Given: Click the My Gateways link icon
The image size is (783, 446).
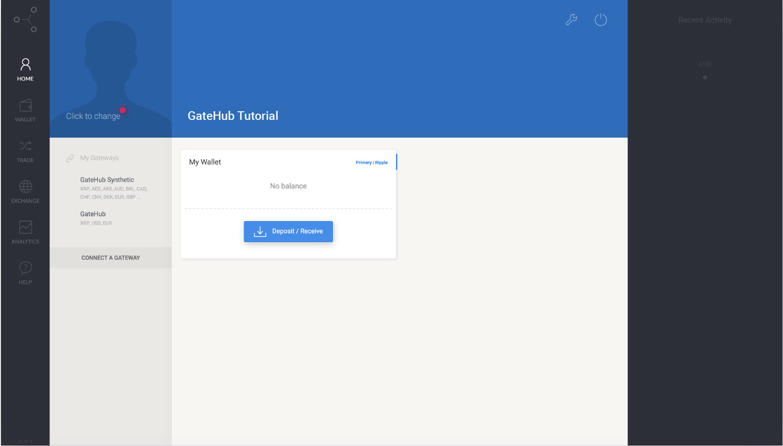Looking at the screenshot, I should pyautogui.click(x=70, y=158).
